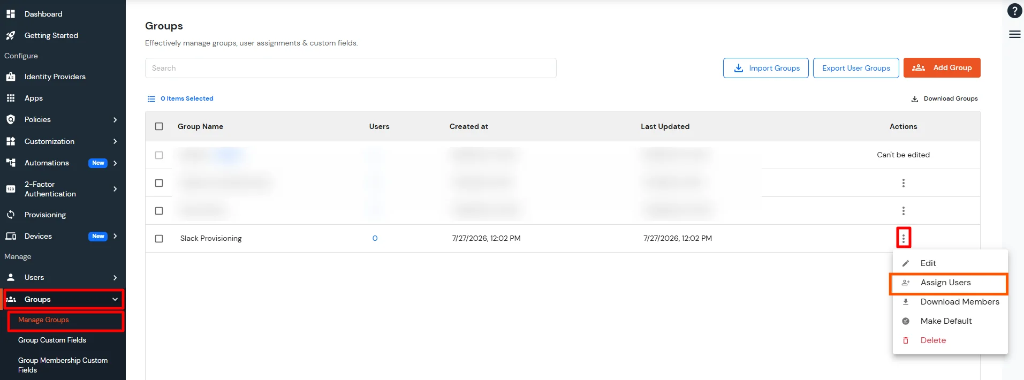Open Manage Groups in sidebar
This screenshot has height=380, width=1024.
(43, 320)
